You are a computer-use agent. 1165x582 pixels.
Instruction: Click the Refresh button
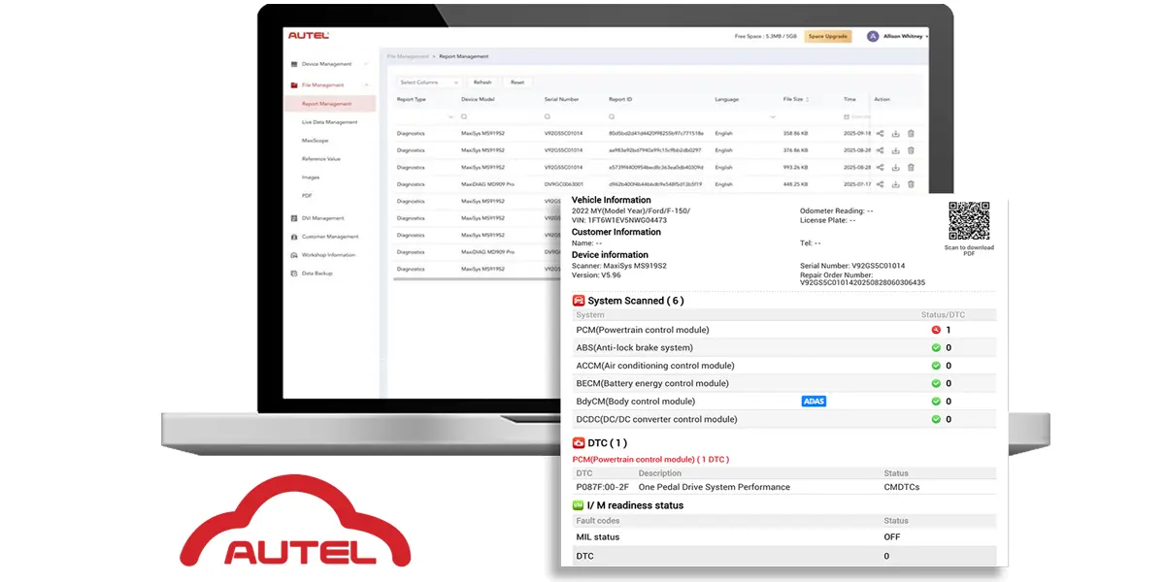tap(483, 82)
